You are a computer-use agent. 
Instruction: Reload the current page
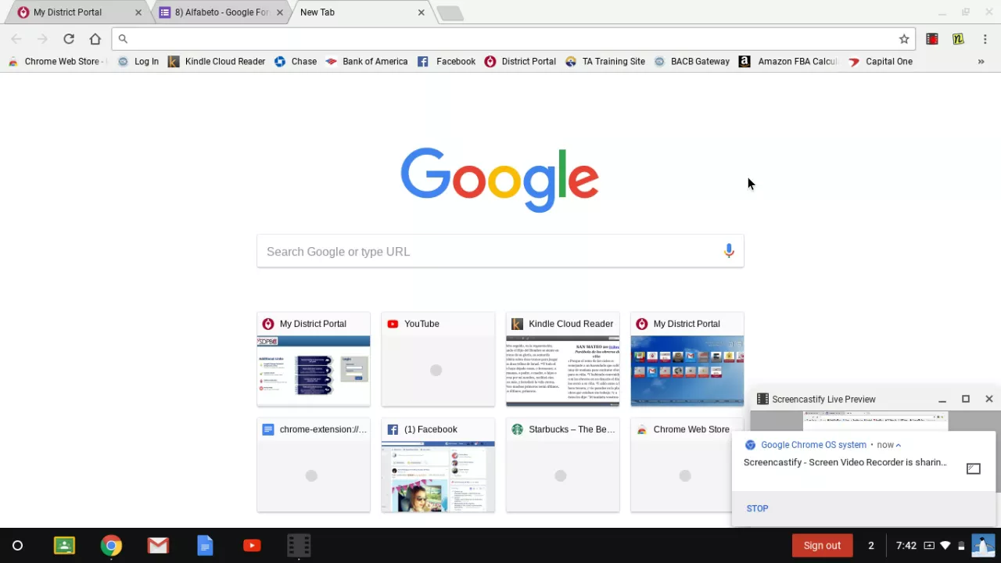(x=69, y=38)
